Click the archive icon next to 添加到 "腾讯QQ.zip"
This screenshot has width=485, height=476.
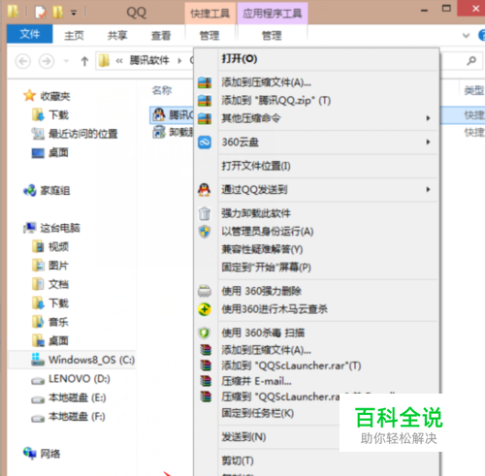(x=205, y=101)
